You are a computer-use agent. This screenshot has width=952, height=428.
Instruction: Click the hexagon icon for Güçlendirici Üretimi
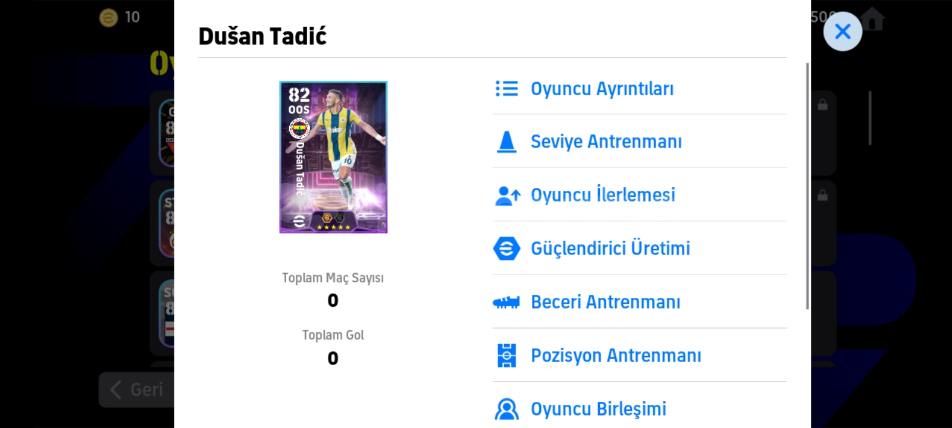pos(506,248)
